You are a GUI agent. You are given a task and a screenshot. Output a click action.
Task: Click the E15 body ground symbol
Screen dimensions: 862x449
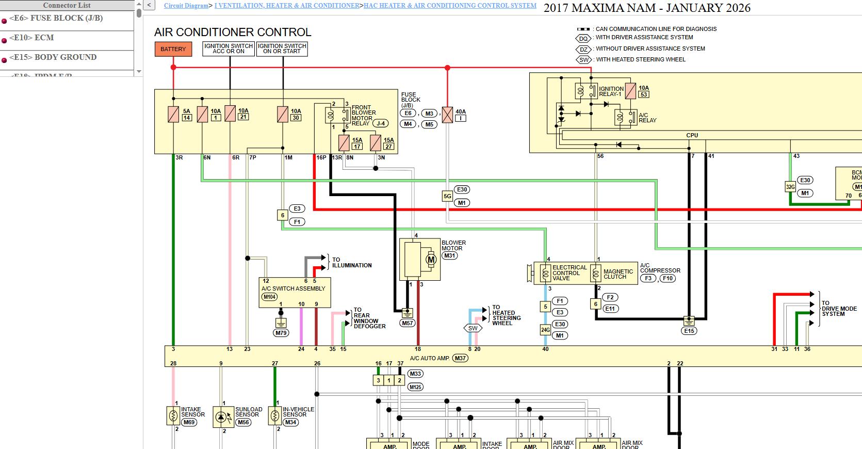point(689,321)
